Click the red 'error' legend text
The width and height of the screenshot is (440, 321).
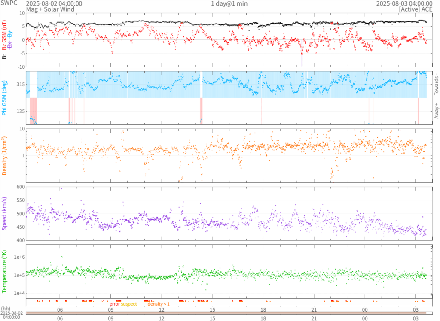tap(115, 304)
